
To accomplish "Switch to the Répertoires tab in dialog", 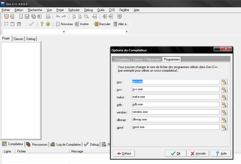I will (x=153, y=59).
